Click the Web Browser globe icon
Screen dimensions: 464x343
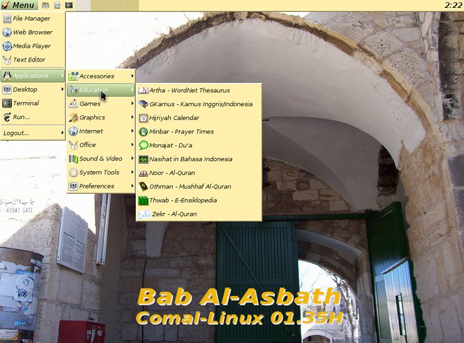click(x=7, y=33)
